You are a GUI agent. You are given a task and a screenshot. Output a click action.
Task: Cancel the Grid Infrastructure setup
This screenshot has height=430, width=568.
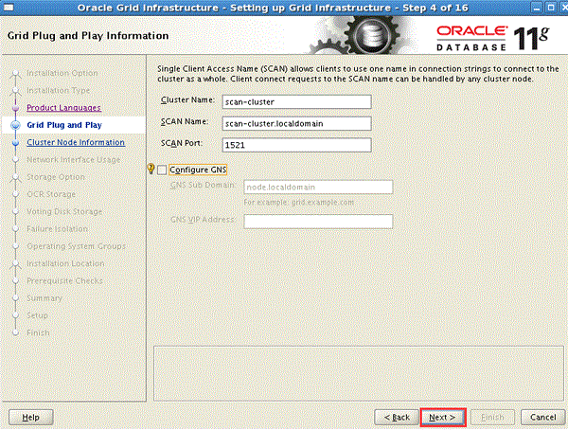tap(543, 418)
